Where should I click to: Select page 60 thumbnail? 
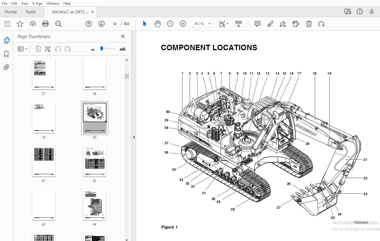95,118
